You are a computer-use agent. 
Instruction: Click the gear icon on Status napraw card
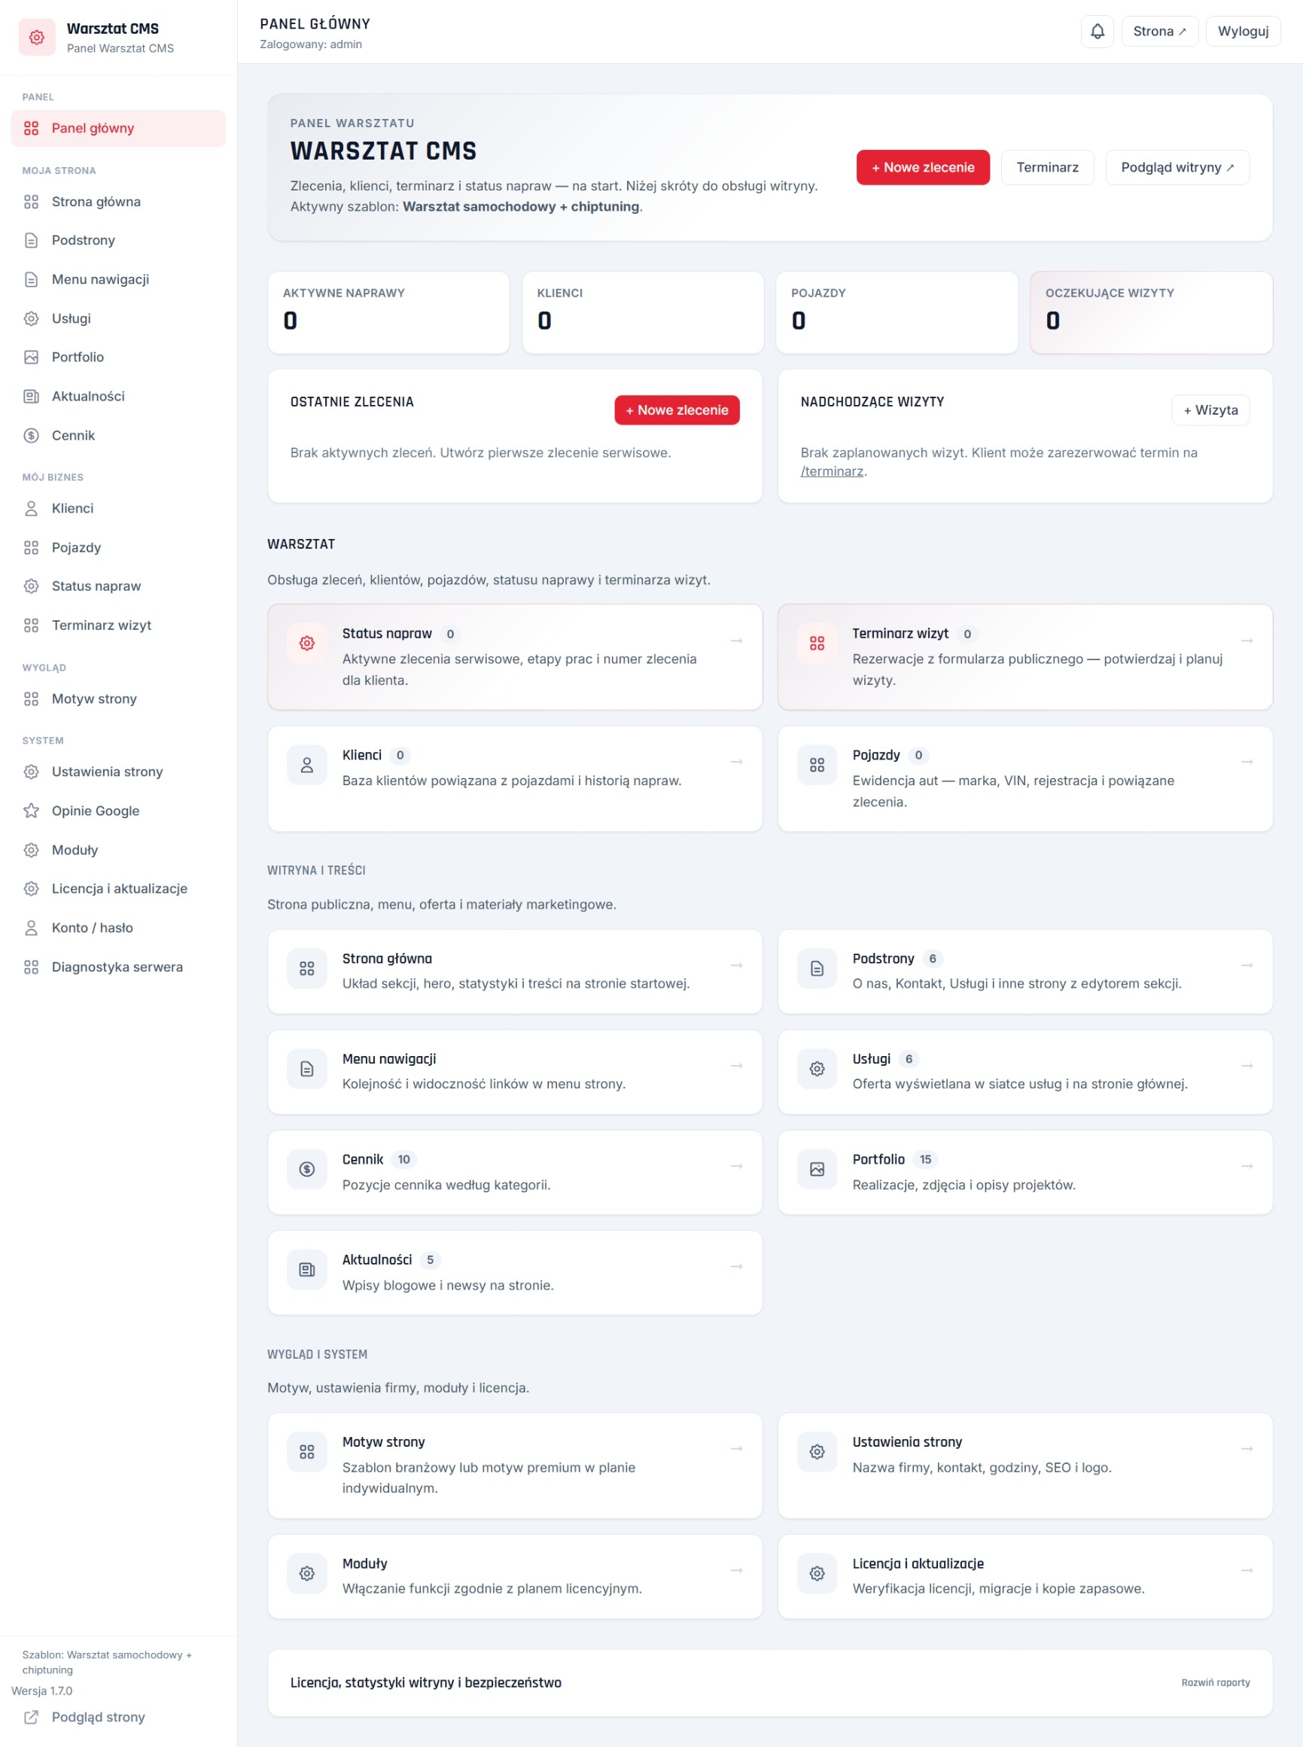pyautogui.click(x=307, y=644)
